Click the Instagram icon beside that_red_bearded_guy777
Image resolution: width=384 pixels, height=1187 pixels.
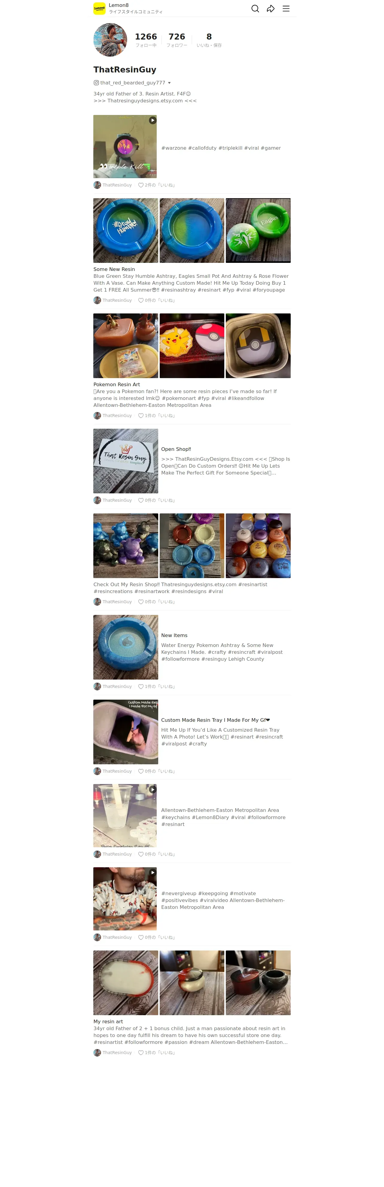click(x=96, y=83)
